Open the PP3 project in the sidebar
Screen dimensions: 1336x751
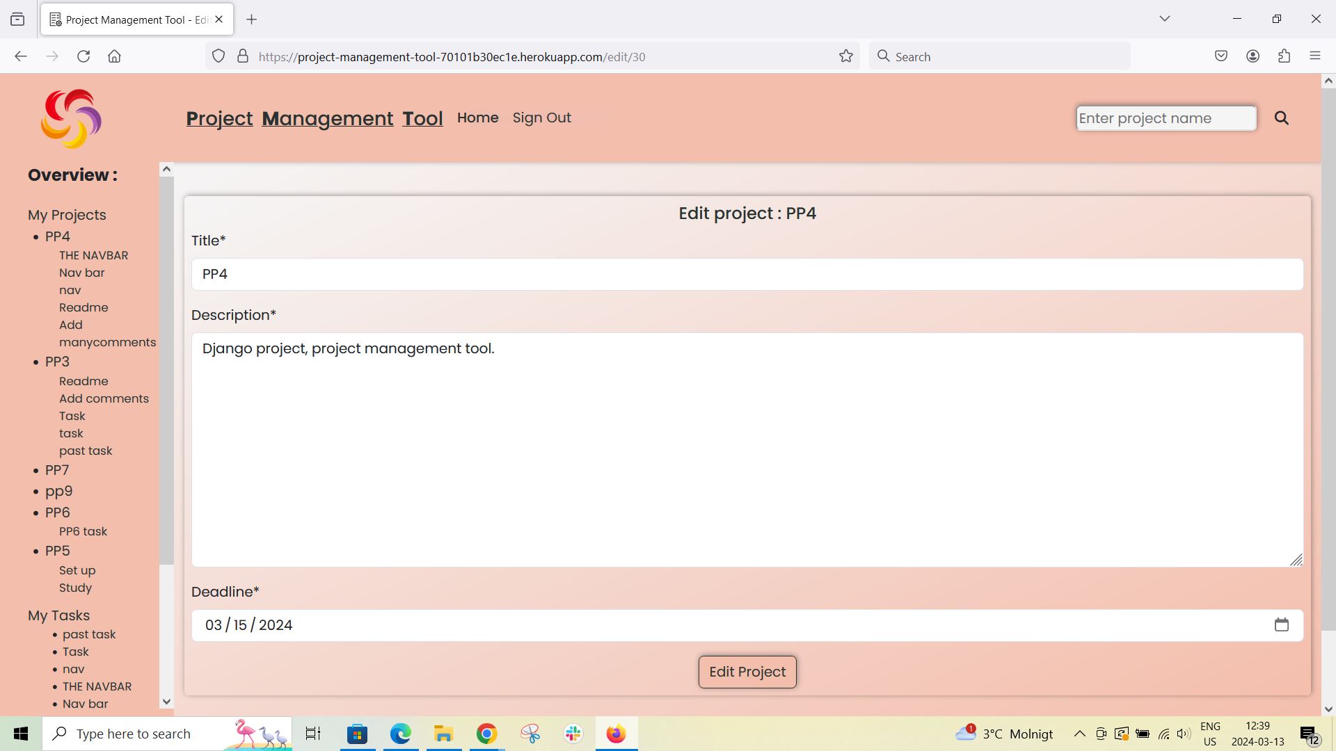(x=57, y=362)
